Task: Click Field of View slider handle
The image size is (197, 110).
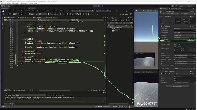Action: point(184,40)
